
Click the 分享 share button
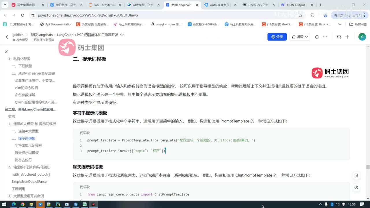(x=277, y=37)
